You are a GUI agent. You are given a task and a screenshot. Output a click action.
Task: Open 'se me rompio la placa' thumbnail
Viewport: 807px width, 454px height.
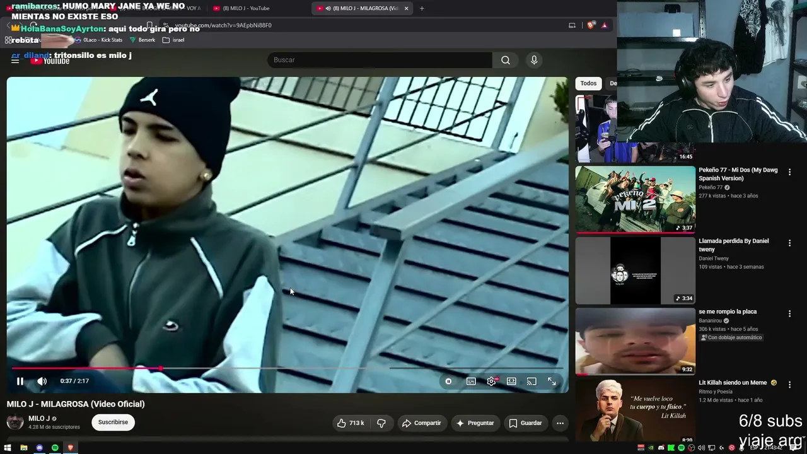pos(635,341)
